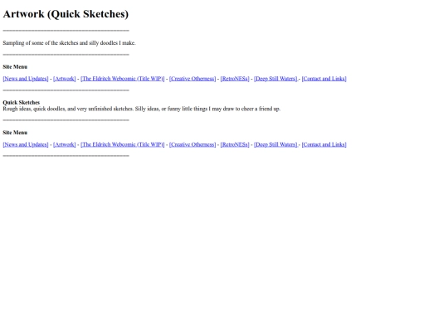Click the 'Rough ideas, quick doodles' description text
This screenshot has height=336, width=448.
point(142,109)
